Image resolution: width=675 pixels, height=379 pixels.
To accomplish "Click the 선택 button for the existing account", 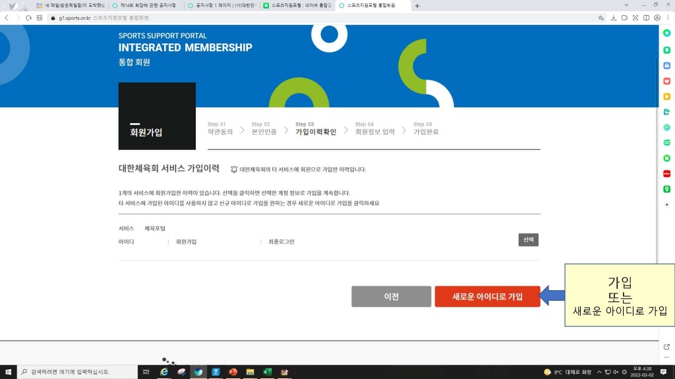I will point(528,240).
